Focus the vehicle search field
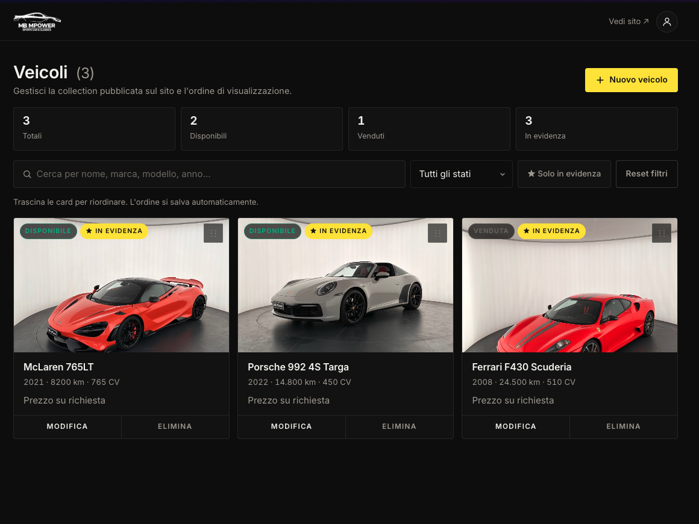The height and width of the screenshot is (524, 699). point(209,174)
